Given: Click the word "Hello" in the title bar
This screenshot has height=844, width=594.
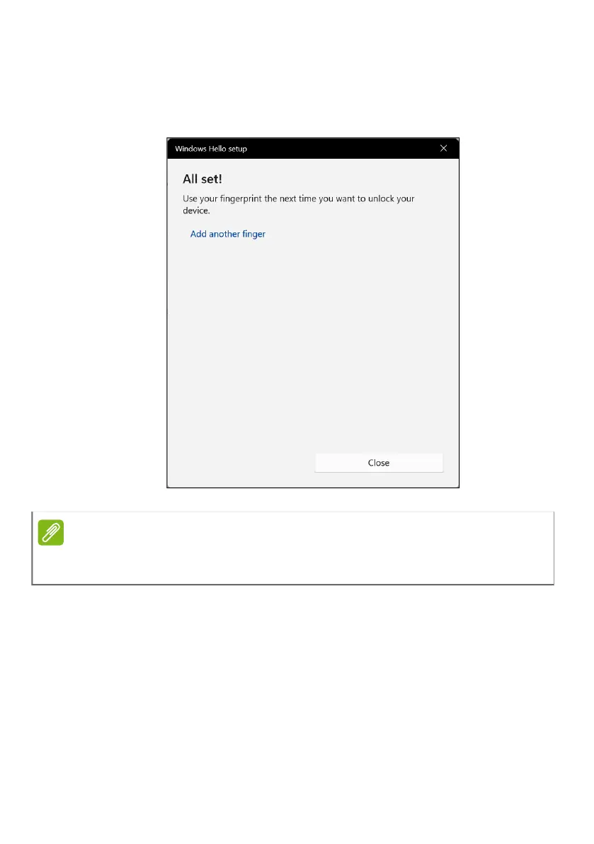Looking at the screenshot, I should (x=217, y=149).
